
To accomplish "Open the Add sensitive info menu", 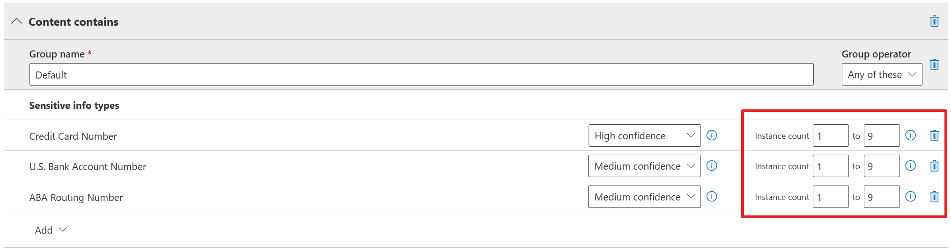I will click(x=51, y=230).
